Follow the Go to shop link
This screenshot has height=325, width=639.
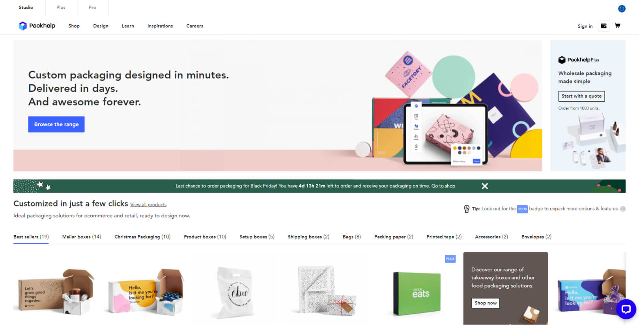[443, 186]
